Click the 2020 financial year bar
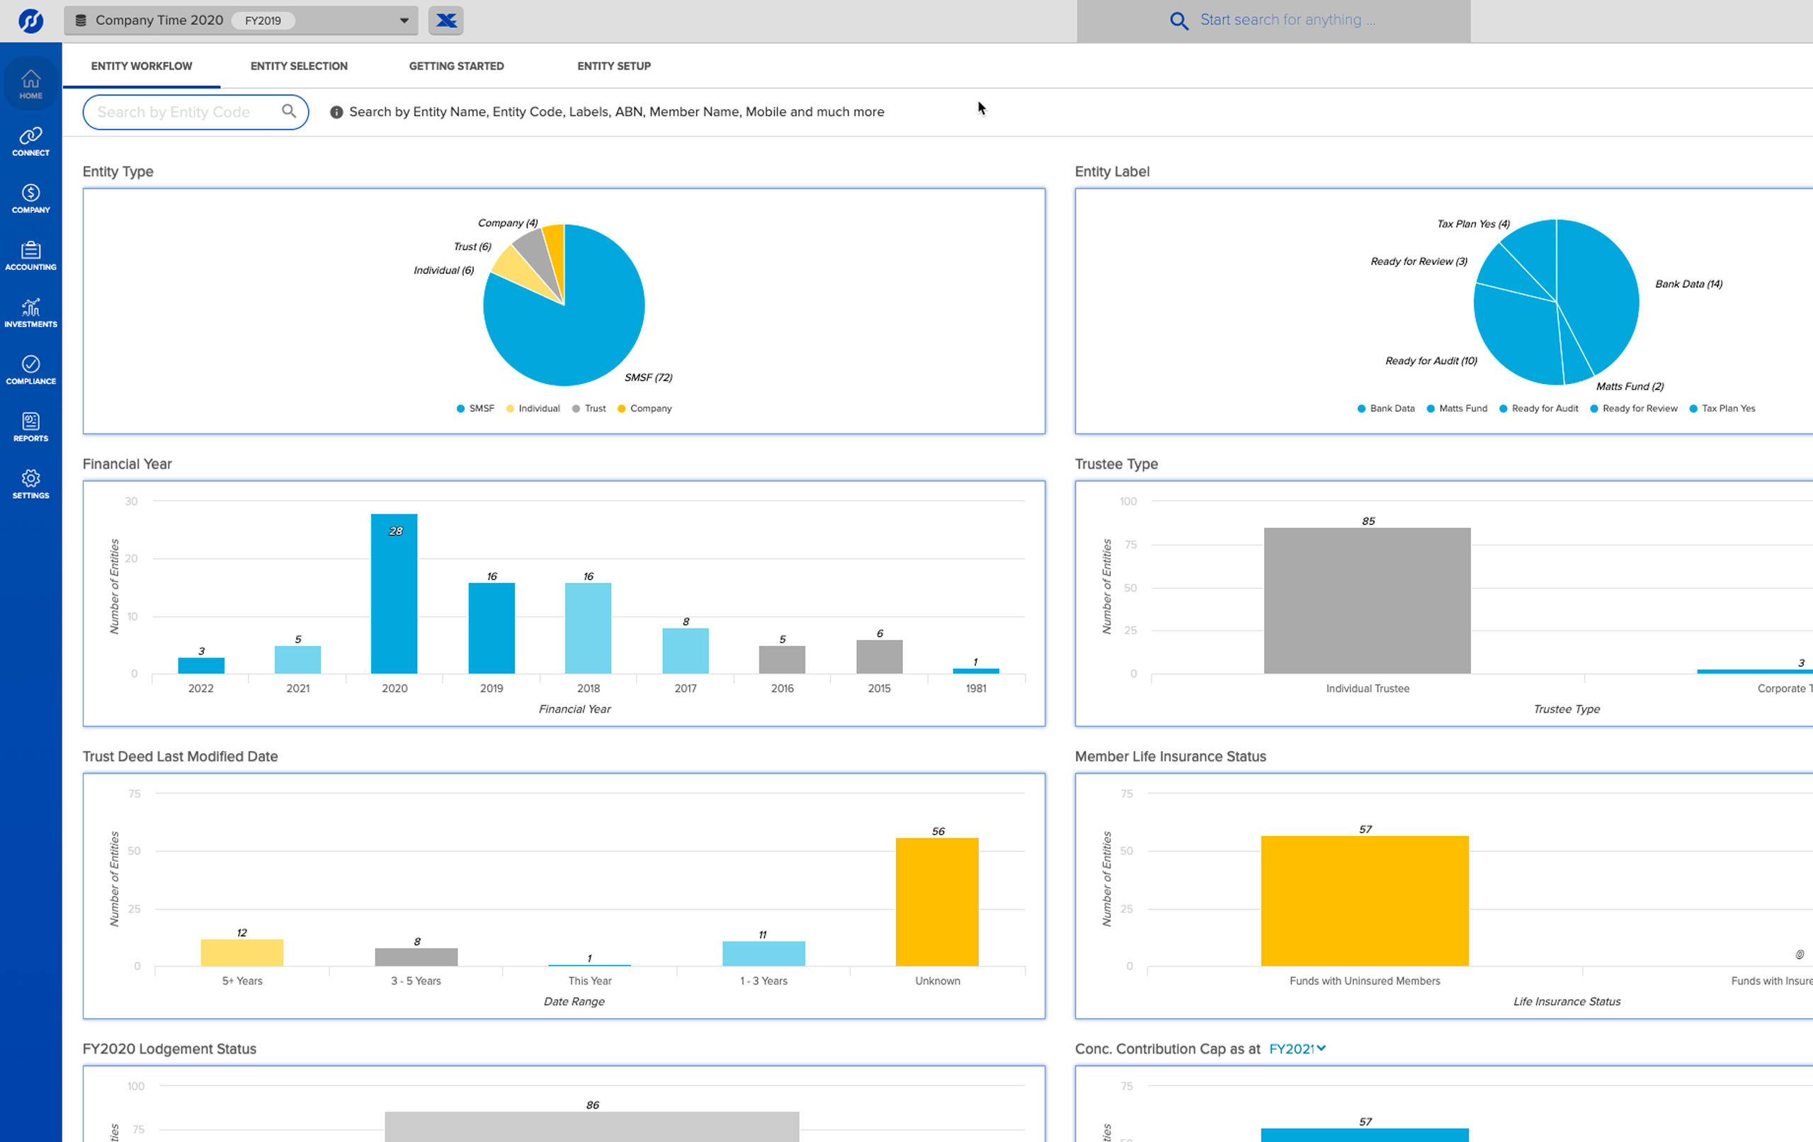 click(x=394, y=594)
